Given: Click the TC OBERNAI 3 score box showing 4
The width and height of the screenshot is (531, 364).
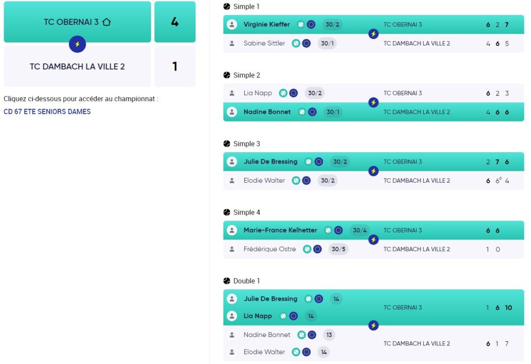Looking at the screenshot, I should (175, 22).
